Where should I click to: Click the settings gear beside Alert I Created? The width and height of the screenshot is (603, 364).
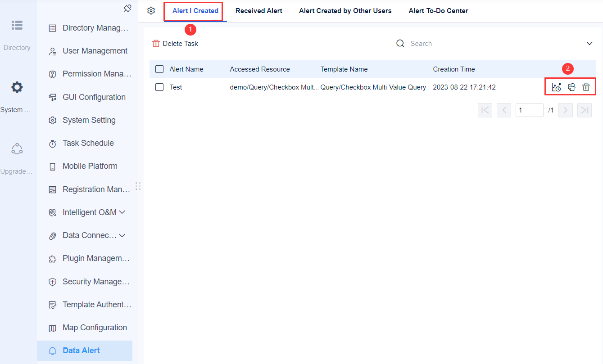coord(151,11)
